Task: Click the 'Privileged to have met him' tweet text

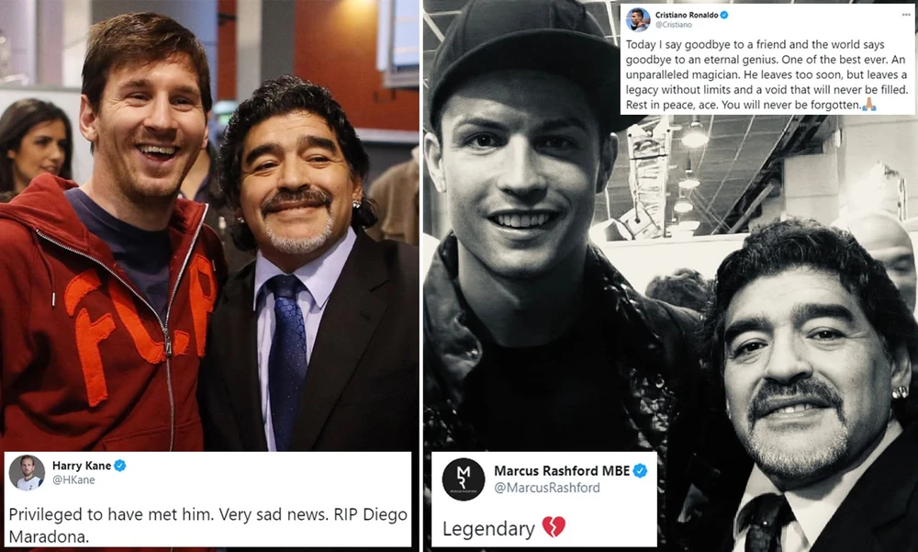Action: pos(207,525)
